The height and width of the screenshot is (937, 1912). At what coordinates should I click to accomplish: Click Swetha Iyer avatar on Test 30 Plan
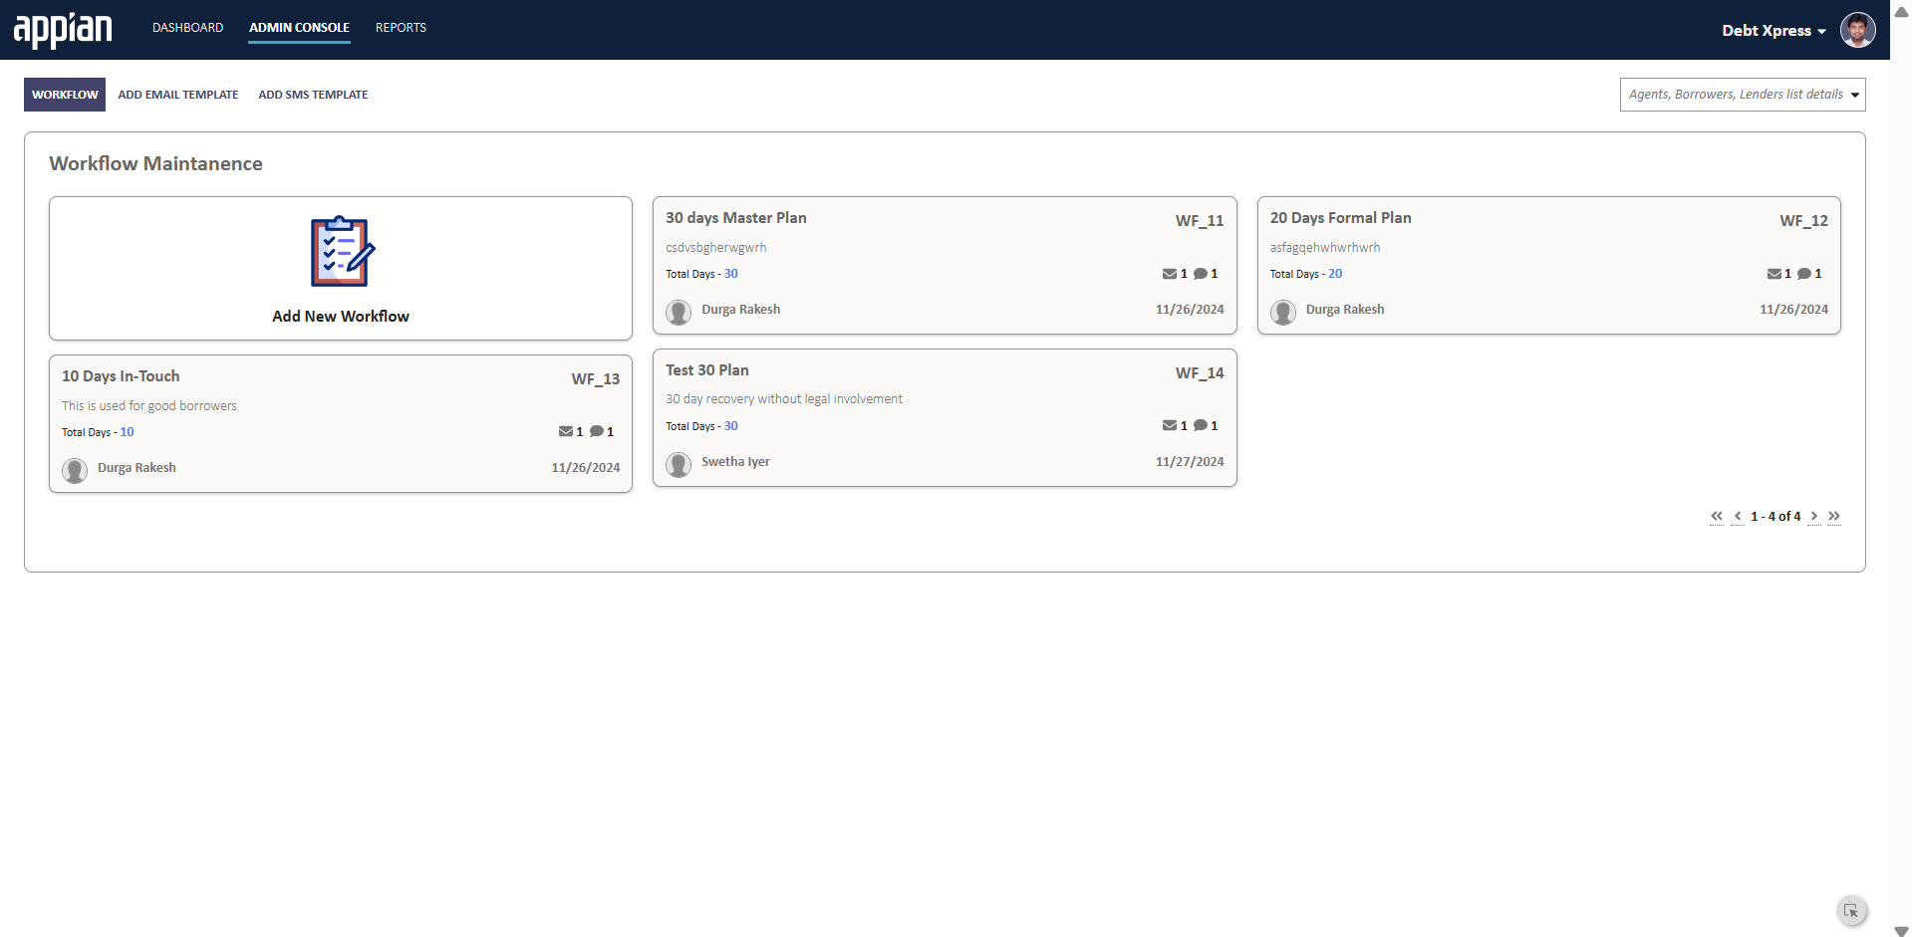(679, 464)
